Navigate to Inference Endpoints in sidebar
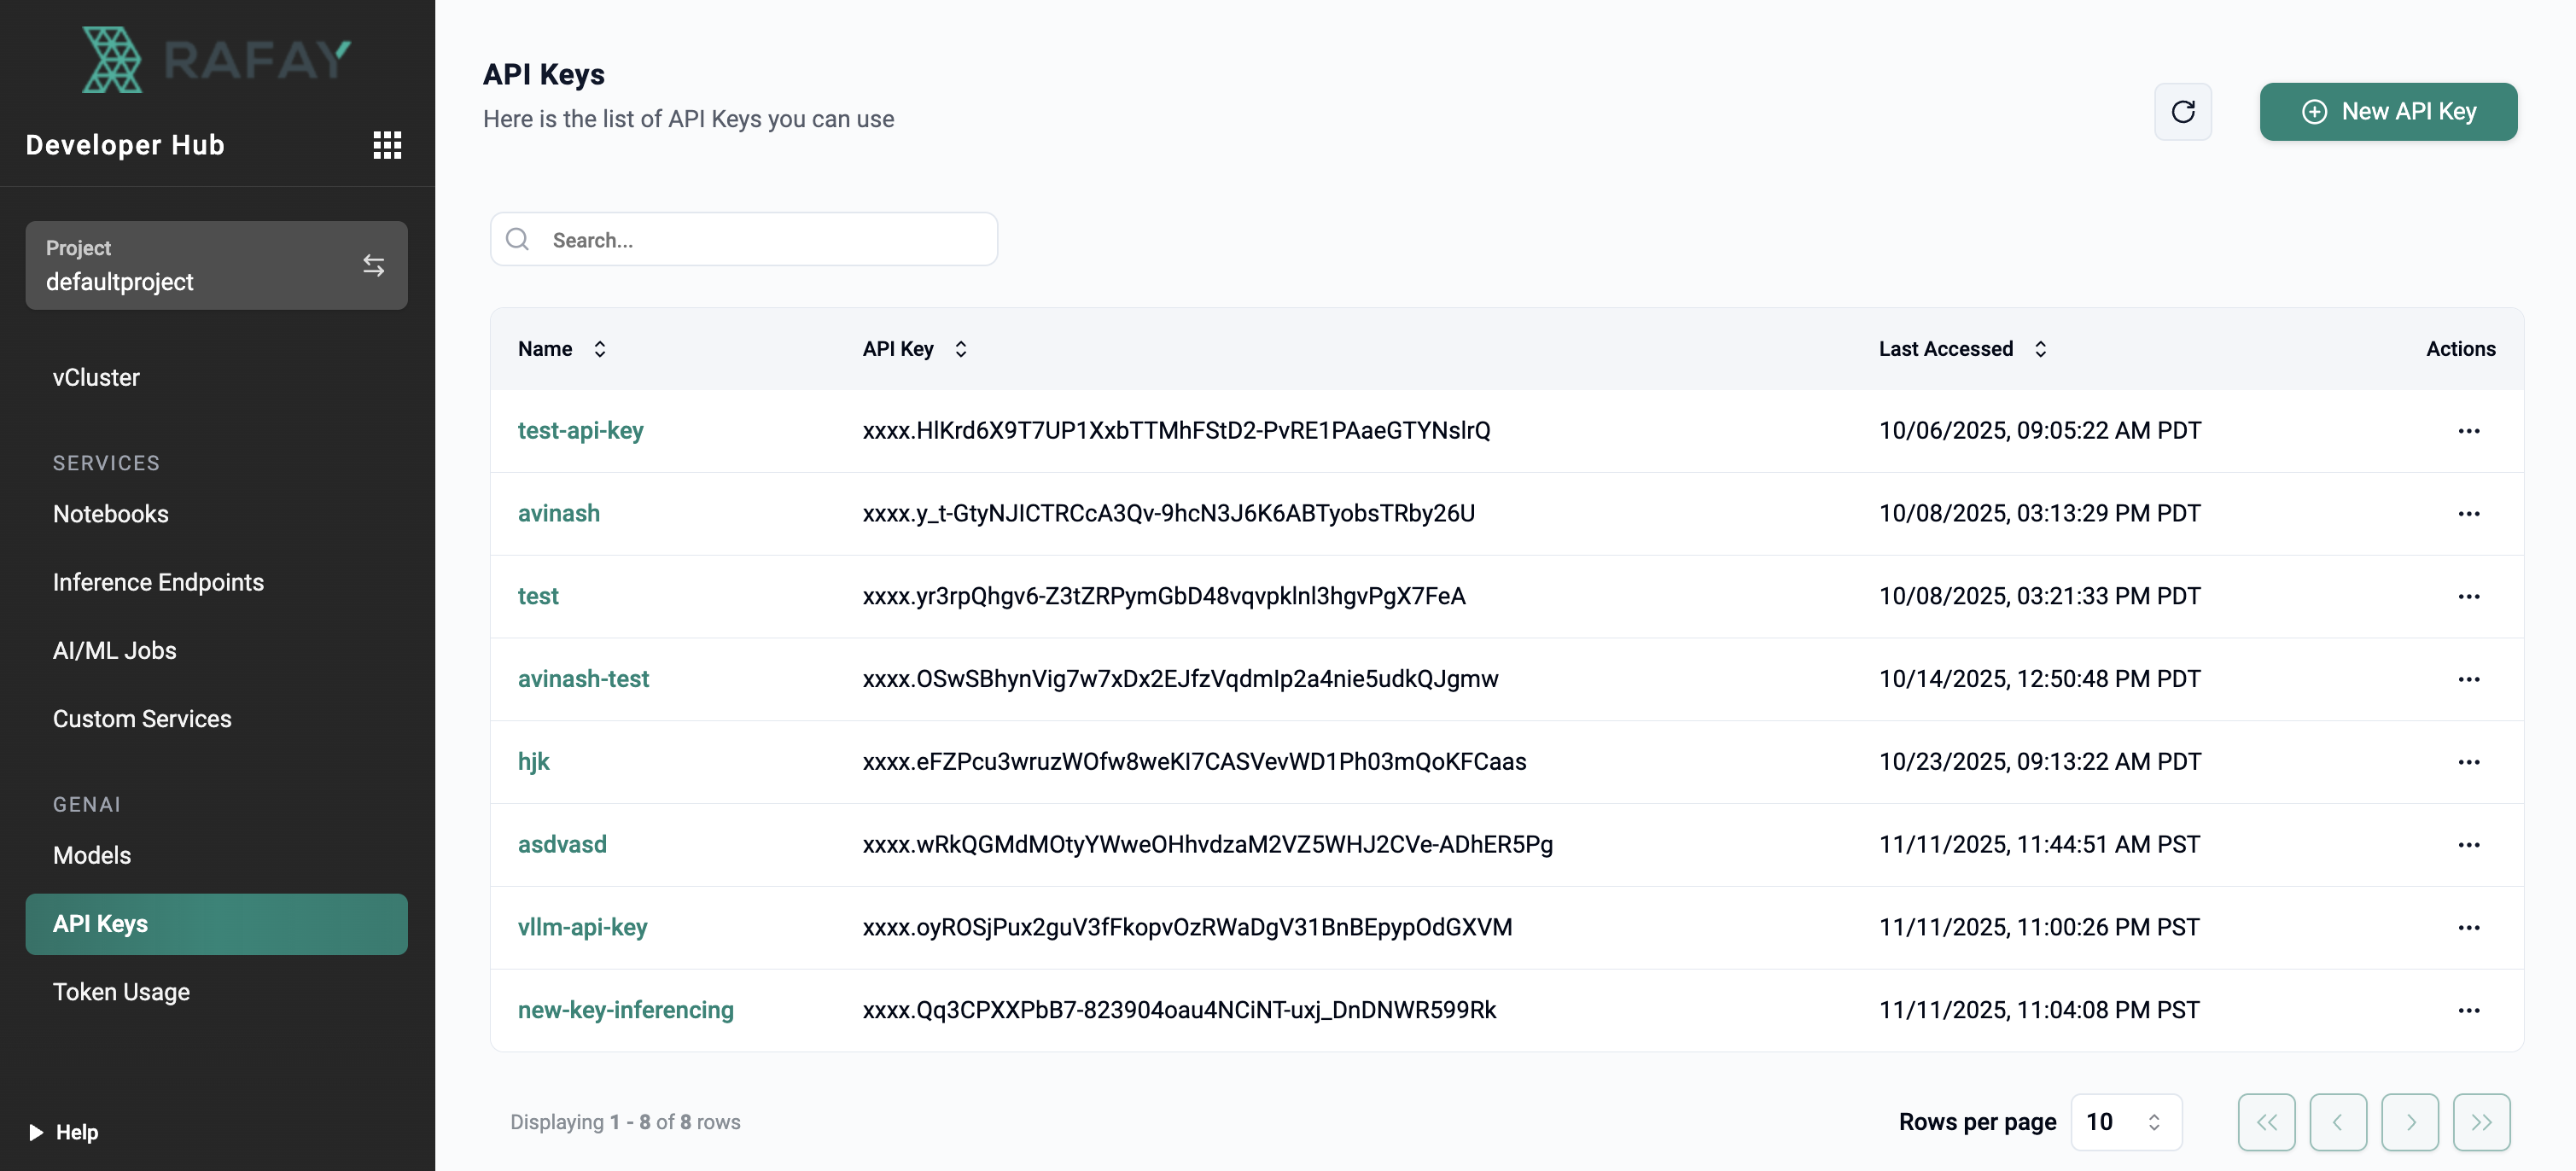Image resolution: width=2576 pixels, height=1171 pixels. coord(158,582)
